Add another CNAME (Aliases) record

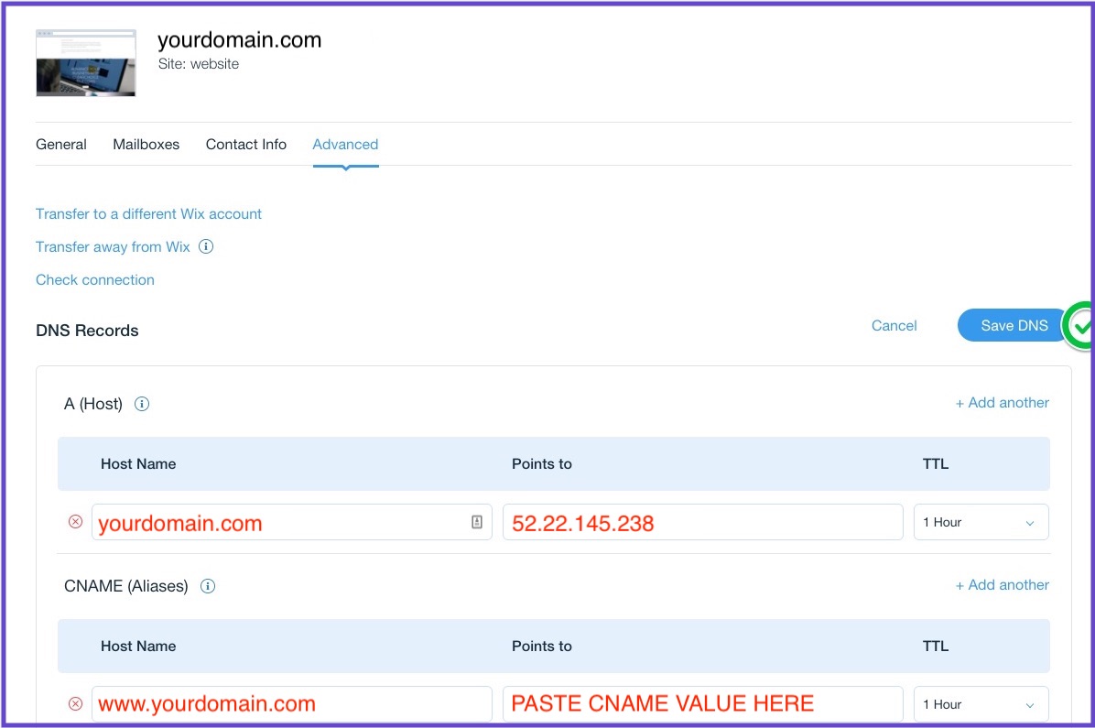pyautogui.click(x=1003, y=585)
